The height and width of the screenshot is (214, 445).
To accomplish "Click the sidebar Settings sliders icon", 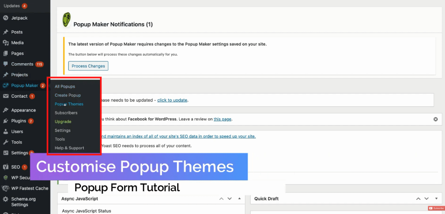I will 6,153.
